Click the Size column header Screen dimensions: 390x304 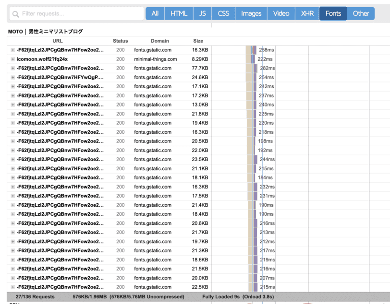[x=198, y=41]
